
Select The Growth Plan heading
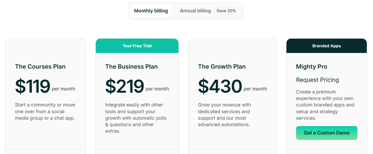tap(222, 67)
